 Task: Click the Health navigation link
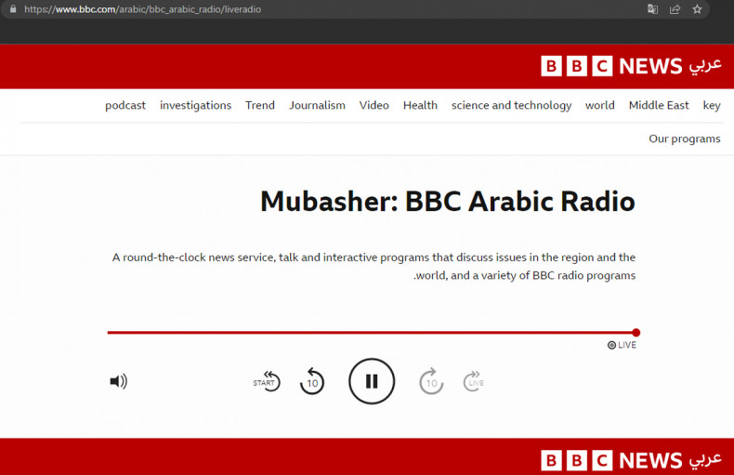click(x=420, y=105)
